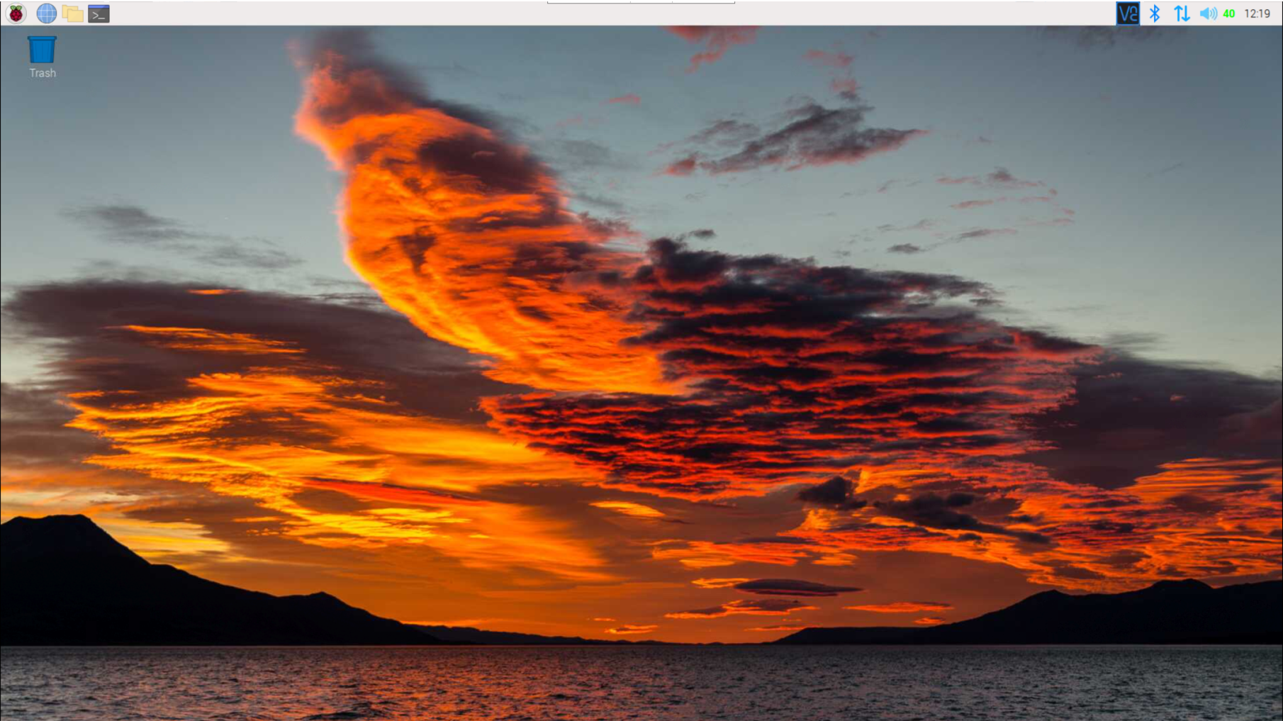Click the up-down arrows network indicator

[x=1182, y=13]
